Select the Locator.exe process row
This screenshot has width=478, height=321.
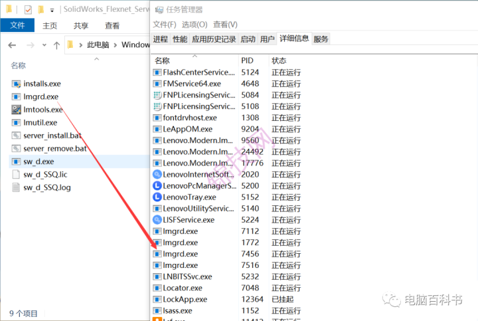tap(227, 288)
